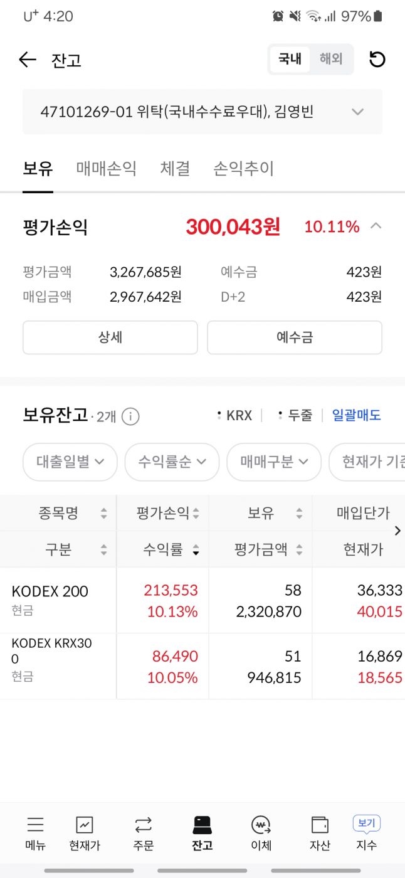
Task: Tap the info icon beside 보유잔고
Action: (x=130, y=416)
